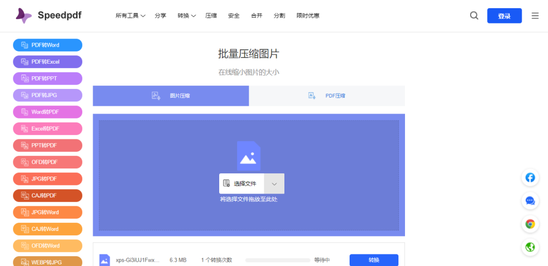The width and height of the screenshot is (548, 266).
Task: Click the icon on CAJ转PDF button
Action: point(25,195)
